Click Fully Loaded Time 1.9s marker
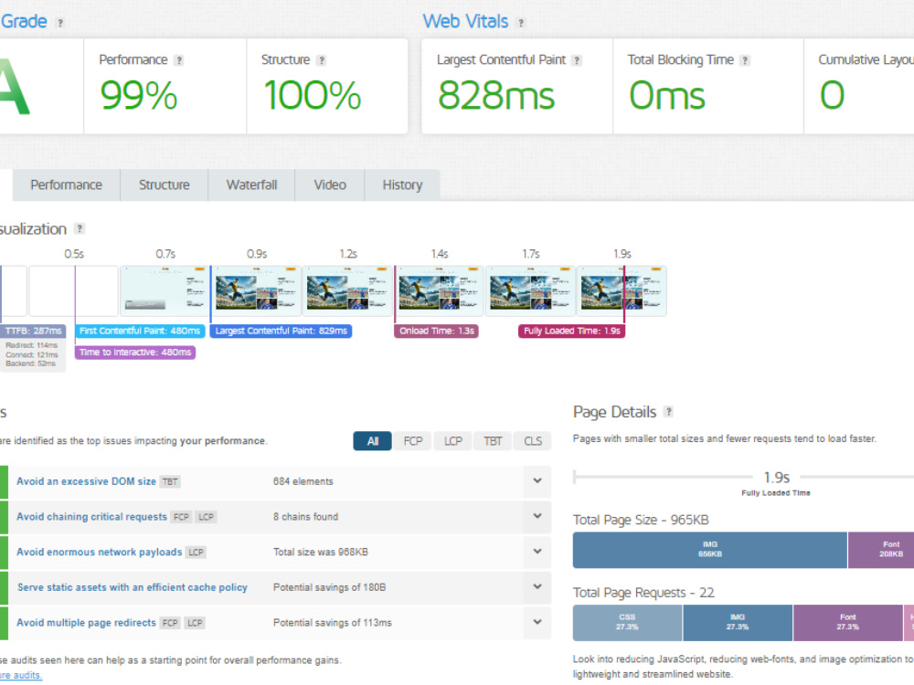The height and width of the screenshot is (685, 914). coord(572,331)
